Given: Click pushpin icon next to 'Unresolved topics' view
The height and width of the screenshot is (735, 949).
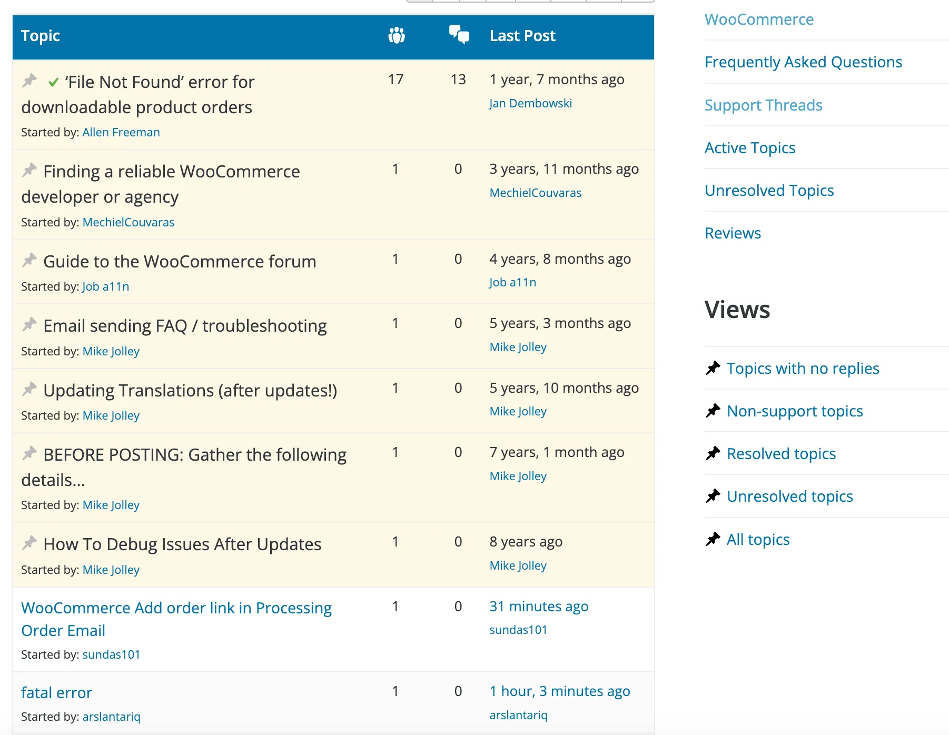Looking at the screenshot, I should click(713, 496).
